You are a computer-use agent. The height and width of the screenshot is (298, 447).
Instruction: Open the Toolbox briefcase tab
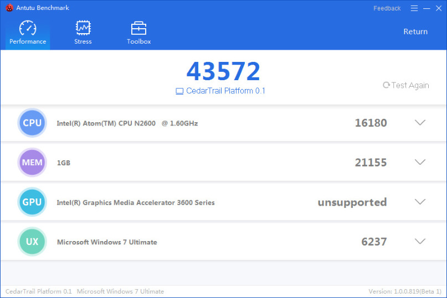(x=138, y=33)
